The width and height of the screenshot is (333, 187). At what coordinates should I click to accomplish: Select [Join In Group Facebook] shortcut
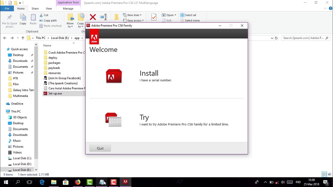[64, 78]
